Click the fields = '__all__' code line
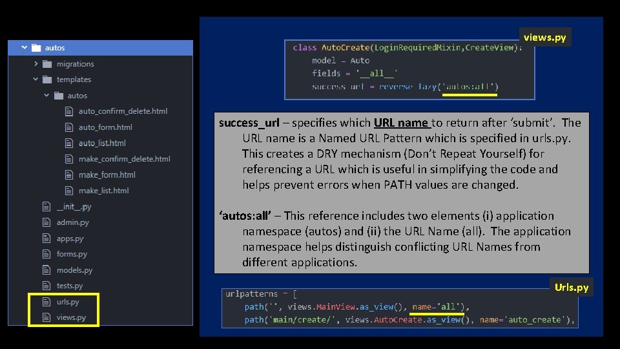 (x=355, y=74)
